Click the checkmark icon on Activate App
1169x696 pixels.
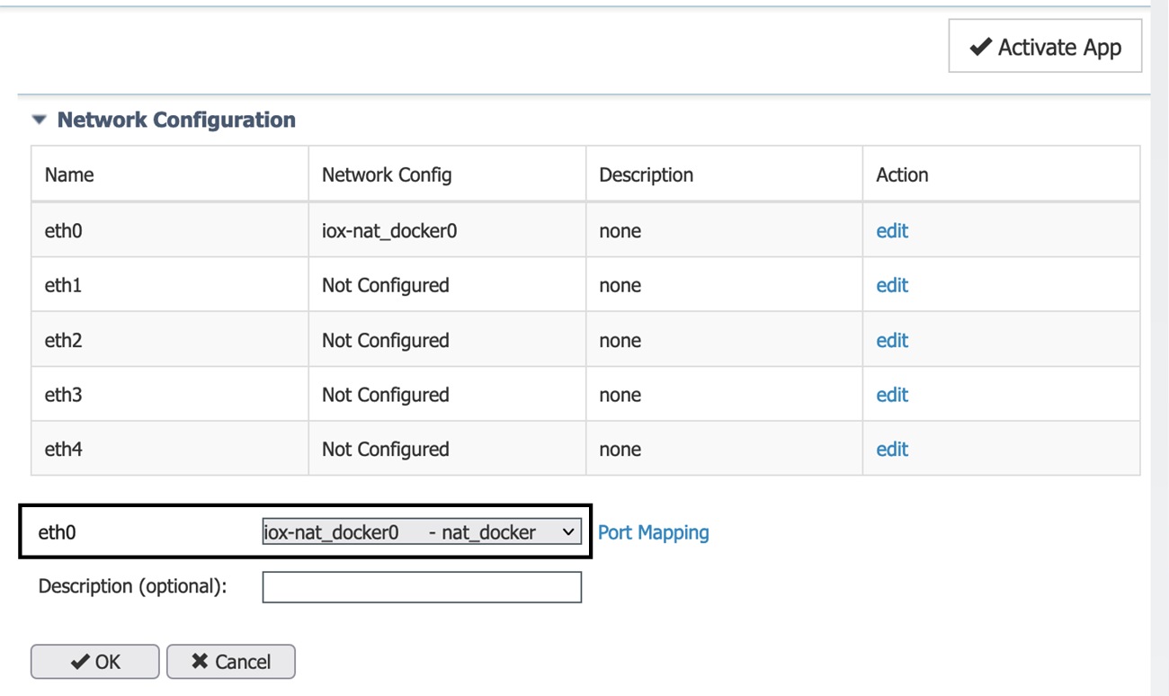point(979,46)
